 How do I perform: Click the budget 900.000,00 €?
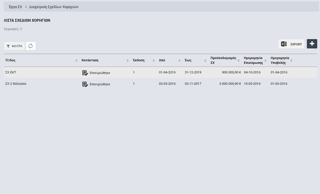[x=232, y=72]
